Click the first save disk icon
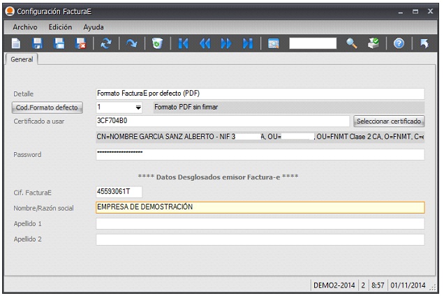Viewport: 444px width, 298px height. coord(38,43)
